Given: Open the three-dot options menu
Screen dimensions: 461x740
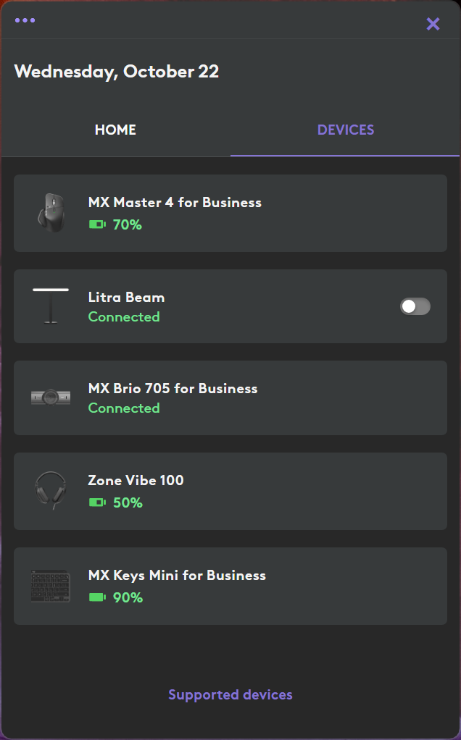Looking at the screenshot, I should (x=25, y=20).
